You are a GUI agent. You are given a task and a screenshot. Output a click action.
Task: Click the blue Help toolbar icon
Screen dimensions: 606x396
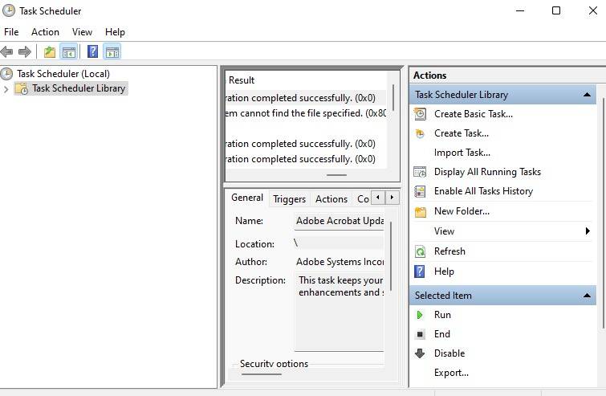[93, 51]
